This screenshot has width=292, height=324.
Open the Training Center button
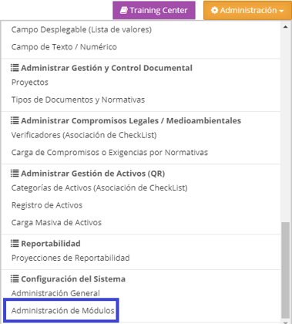click(x=154, y=10)
